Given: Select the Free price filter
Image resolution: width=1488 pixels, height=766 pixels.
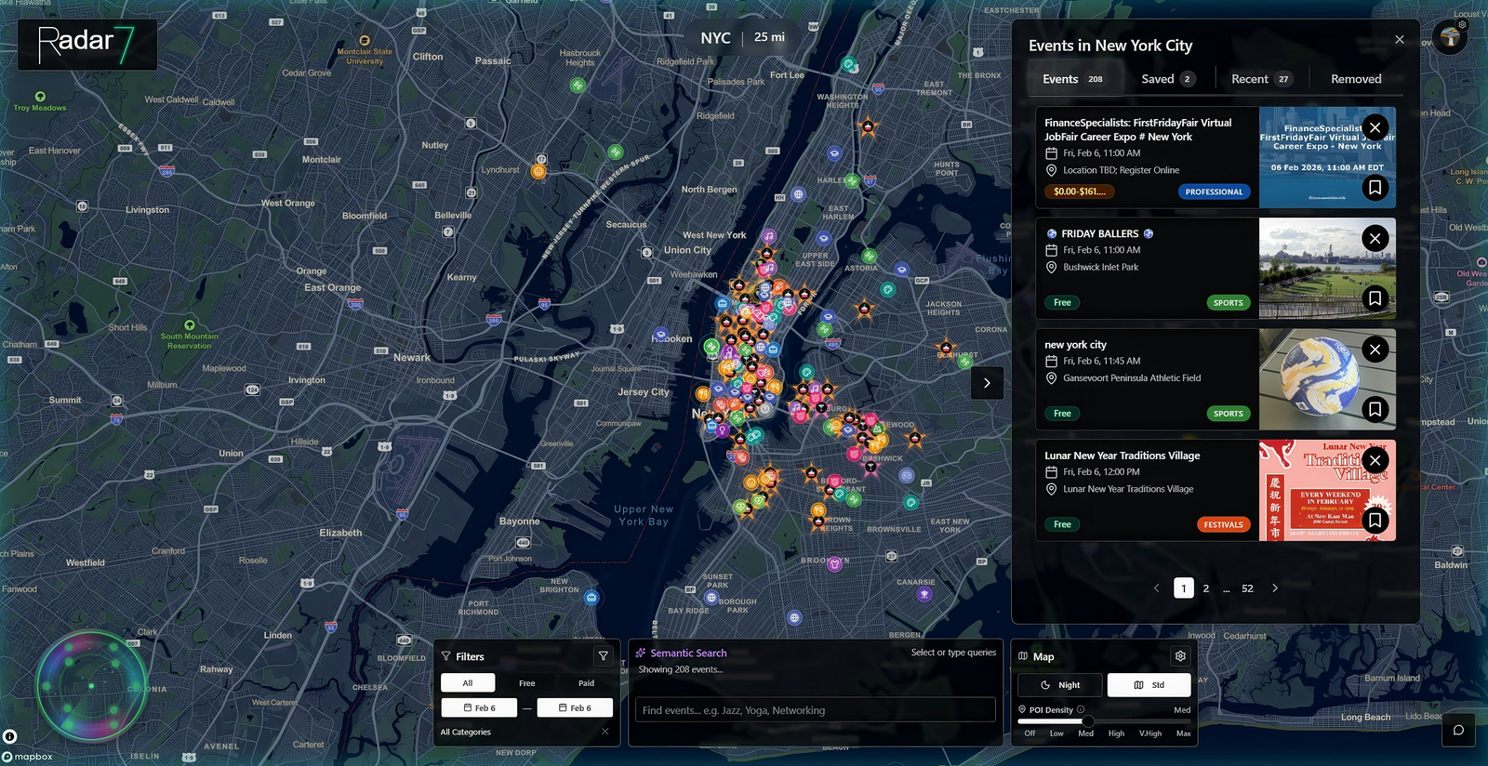Looking at the screenshot, I should click(526, 683).
